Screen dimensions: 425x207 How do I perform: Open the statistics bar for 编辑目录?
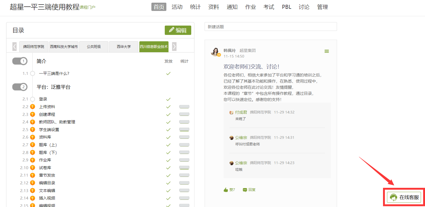coord(184,183)
